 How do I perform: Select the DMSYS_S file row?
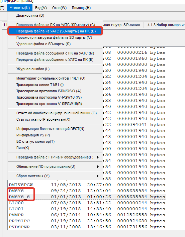coord(87,197)
